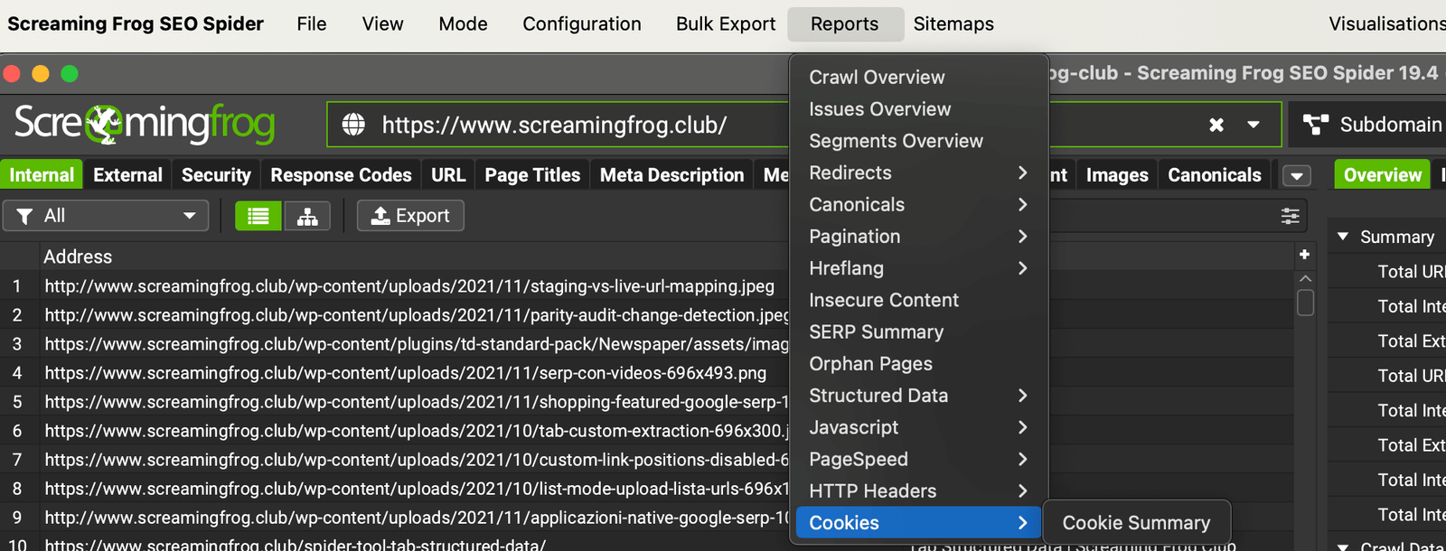1446x551 pixels.
Task: Select the External tab
Action: tap(127, 175)
